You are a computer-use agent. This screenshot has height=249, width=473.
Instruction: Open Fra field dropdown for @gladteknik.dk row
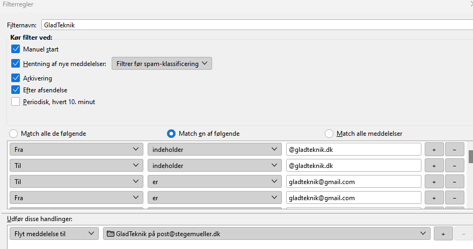click(x=76, y=150)
